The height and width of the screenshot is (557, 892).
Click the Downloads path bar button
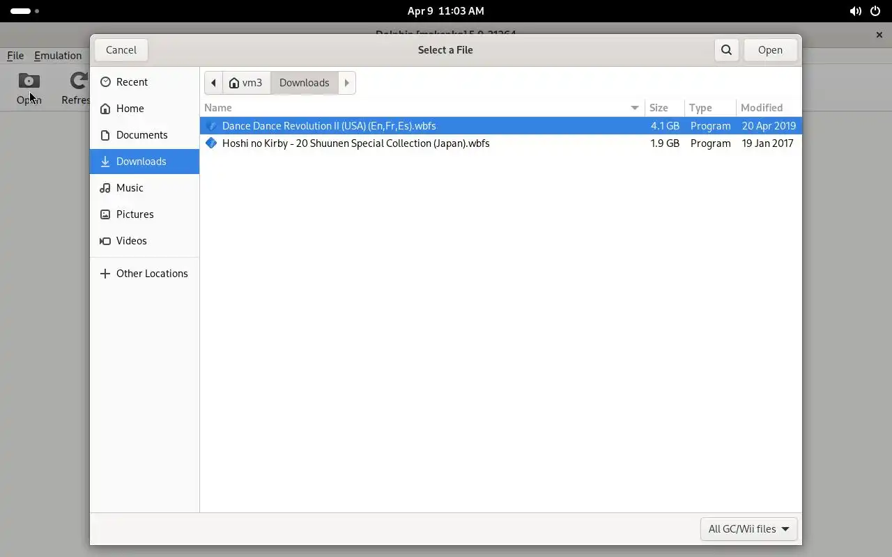click(305, 83)
